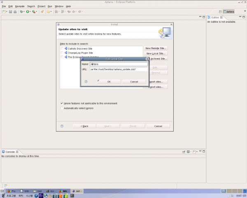This screenshot has height=198, width=247.
Task: Select the Outline tab
Action: (x=215, y=17)
